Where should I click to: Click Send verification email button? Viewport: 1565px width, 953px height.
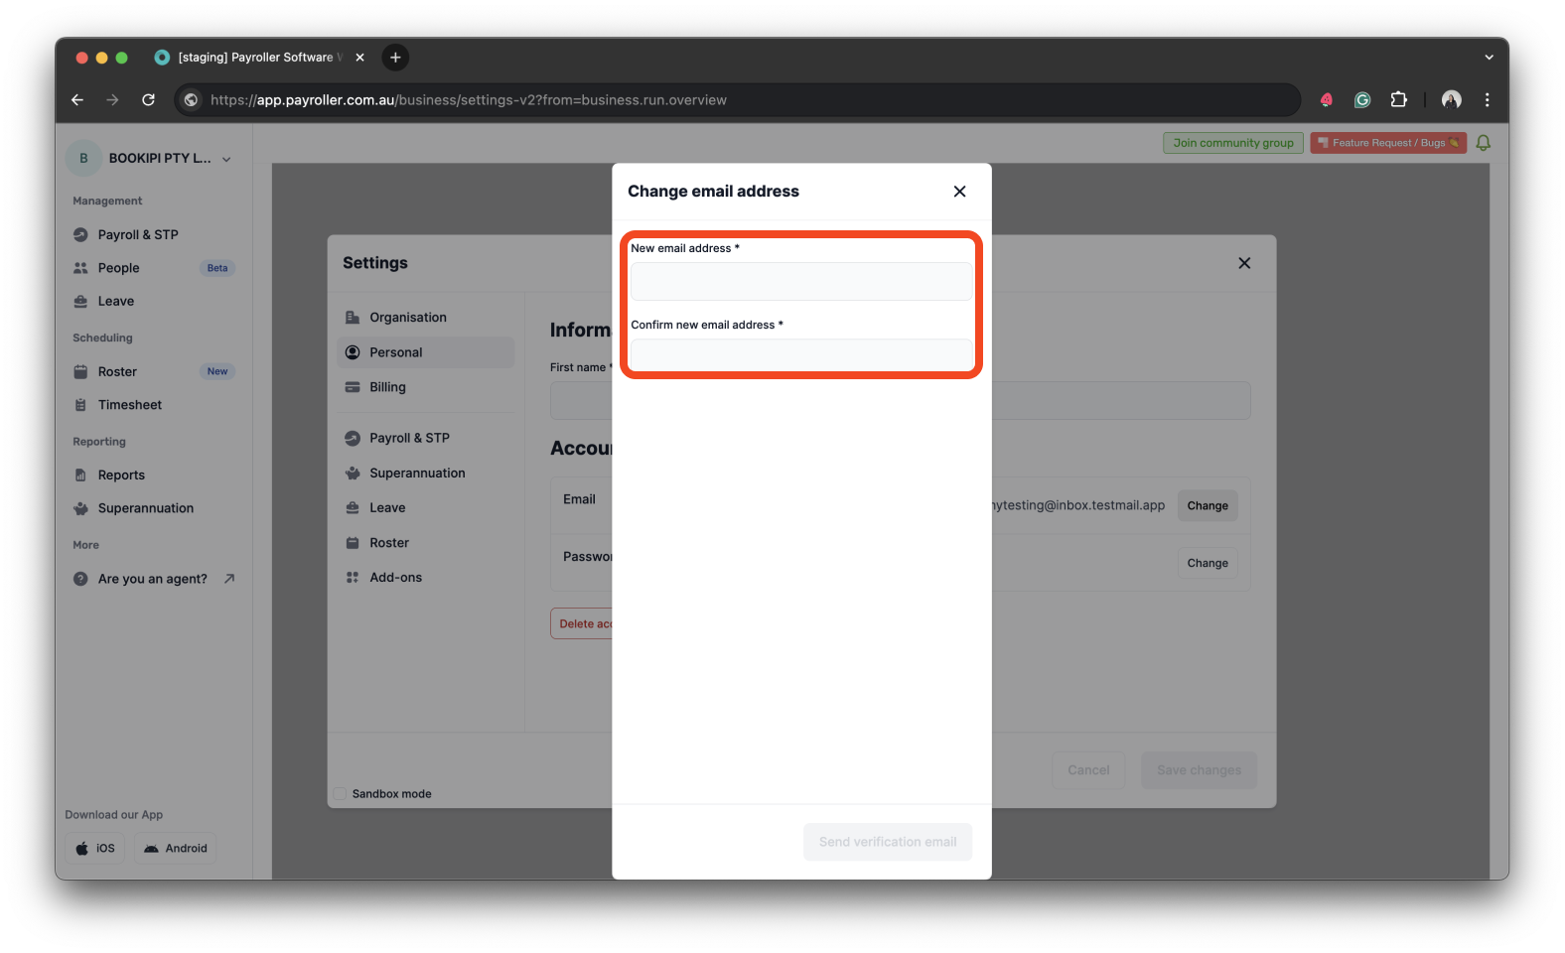[x=888, y=842]
